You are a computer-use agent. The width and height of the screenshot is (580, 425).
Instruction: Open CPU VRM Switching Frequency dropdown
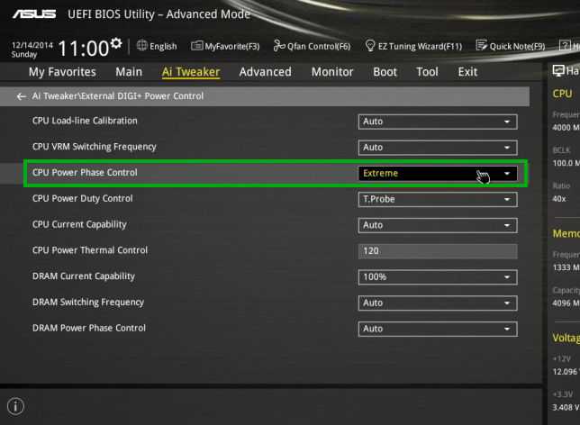[438, 148]
